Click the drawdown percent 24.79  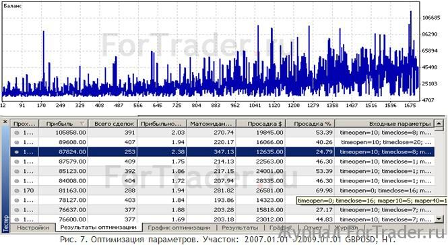[324, 152]
